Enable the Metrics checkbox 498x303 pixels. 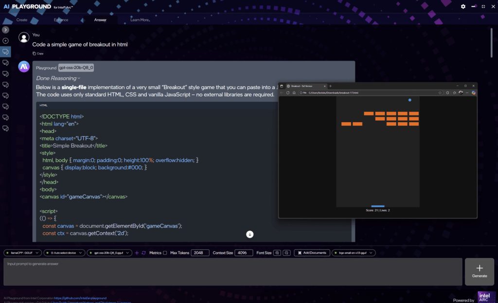[x=165, y=253]
